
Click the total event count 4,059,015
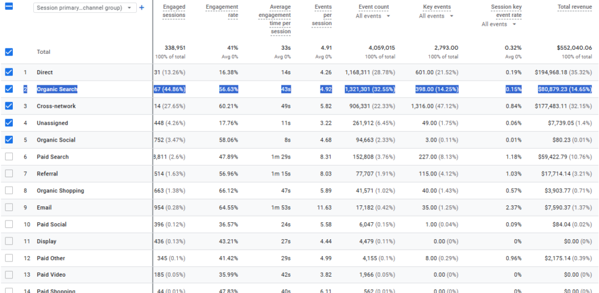pos(381,48)
